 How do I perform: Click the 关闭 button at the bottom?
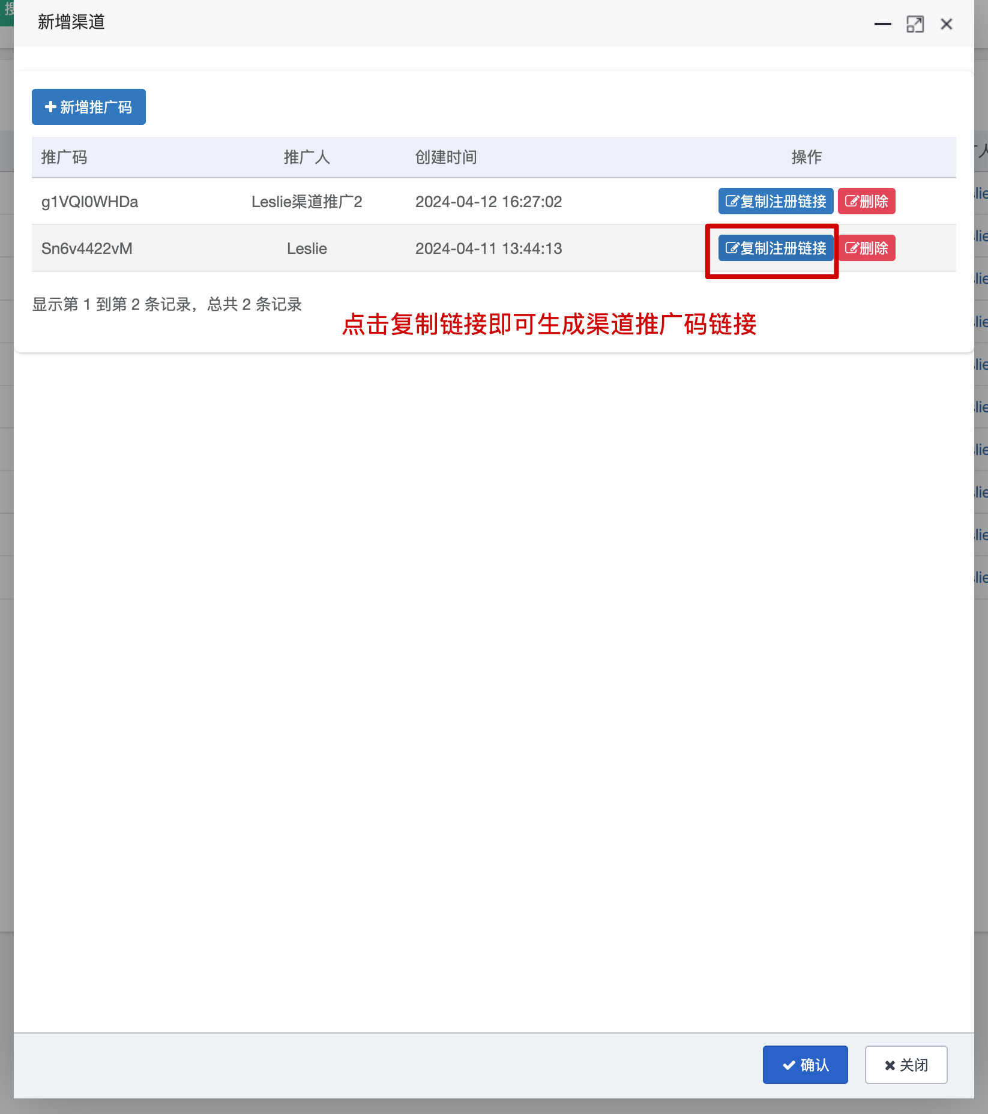[x=906, y=1065]
